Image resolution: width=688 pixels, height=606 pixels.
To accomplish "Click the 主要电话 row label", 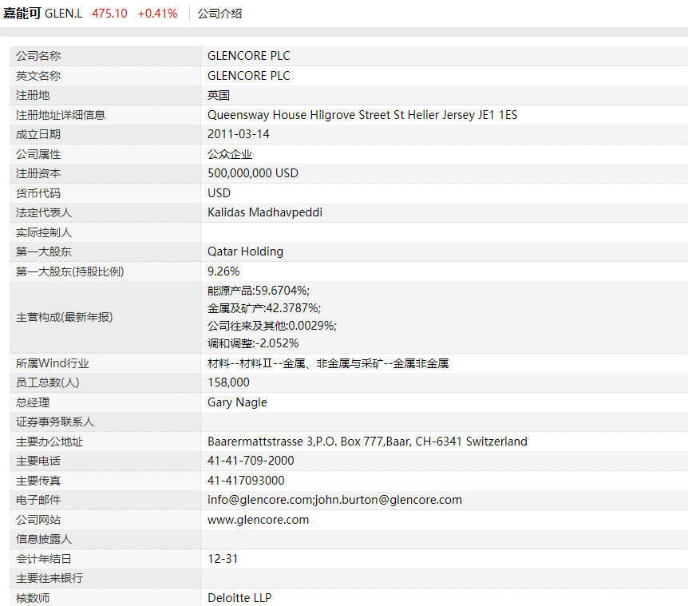I will (38, 461).
